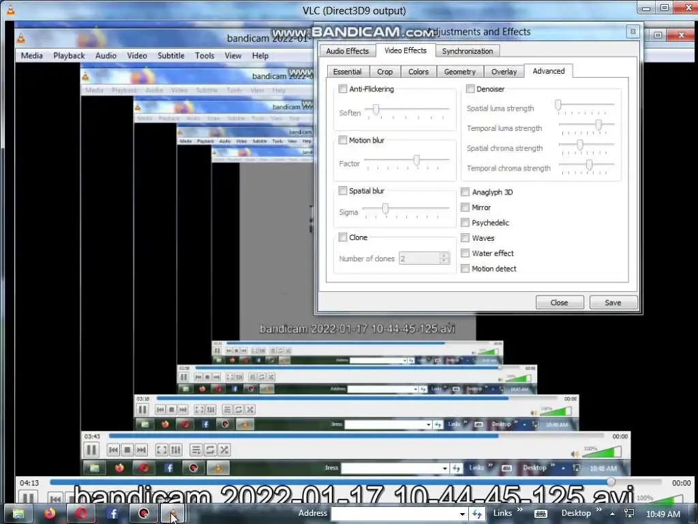Open the Essential video effects tab

coord(347,72)
